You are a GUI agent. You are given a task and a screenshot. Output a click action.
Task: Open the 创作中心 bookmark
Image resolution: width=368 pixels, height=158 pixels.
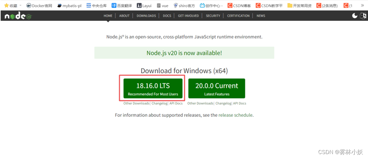pos(211,5)
